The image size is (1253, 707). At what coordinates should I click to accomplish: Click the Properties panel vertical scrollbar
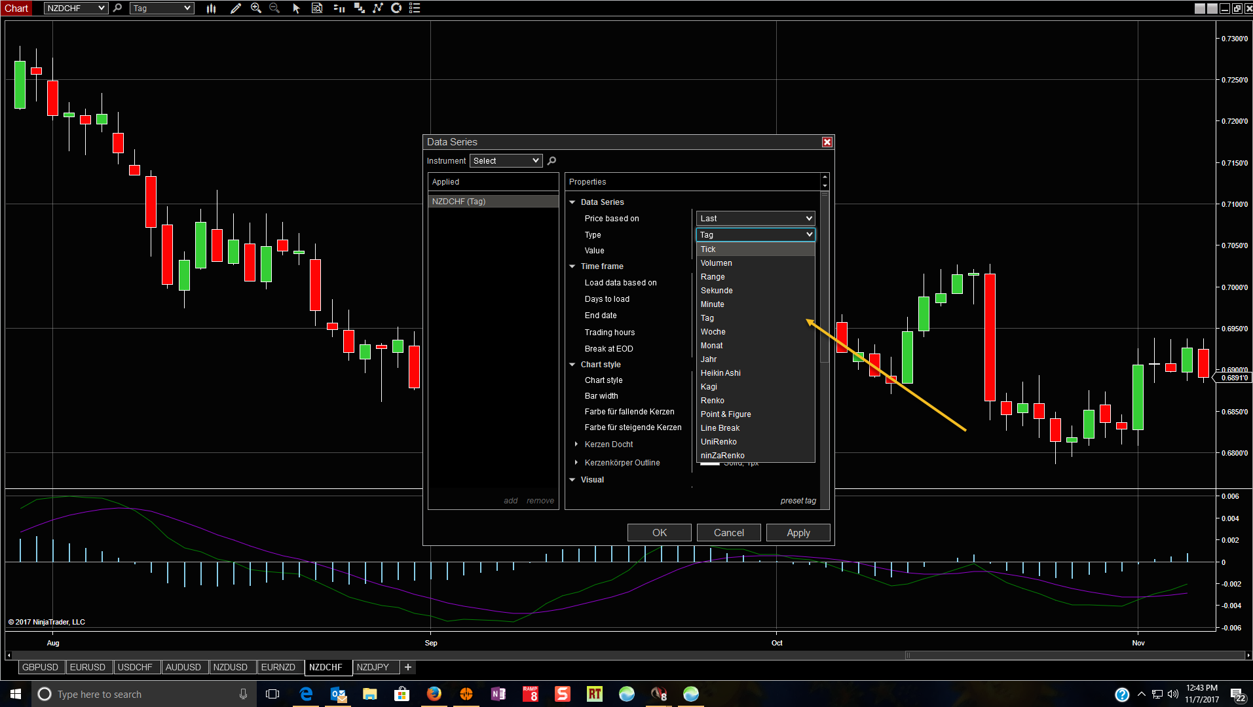[825, 277]
